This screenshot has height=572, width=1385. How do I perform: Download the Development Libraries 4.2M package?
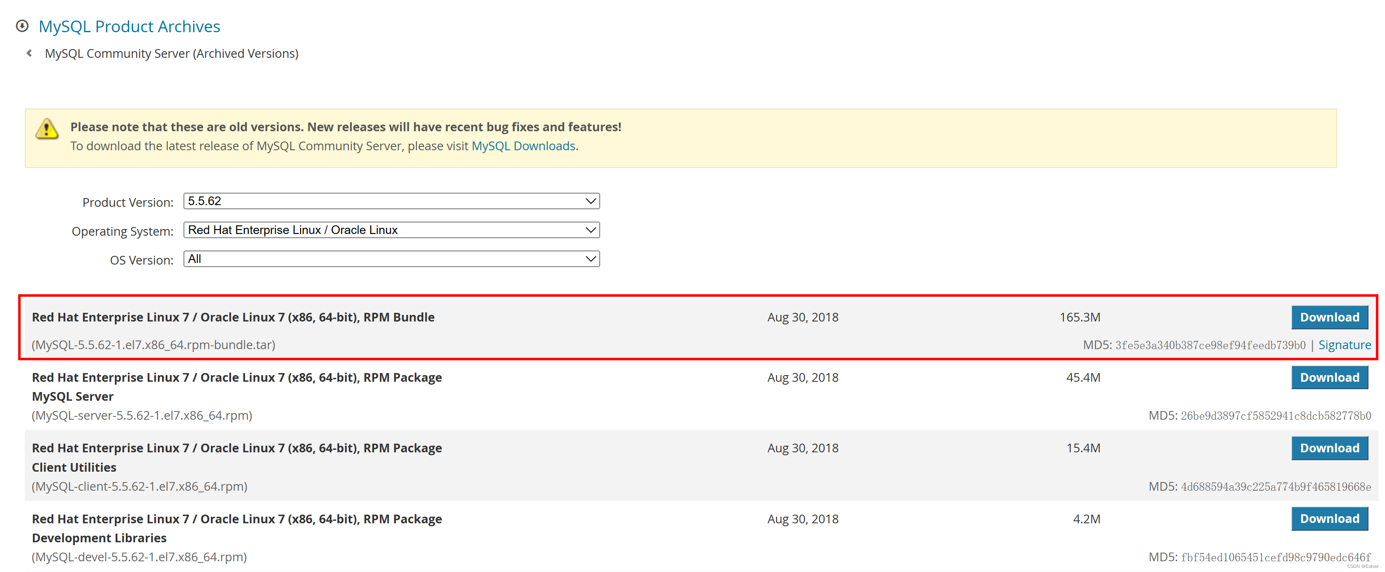click(x=1330, y=519)
